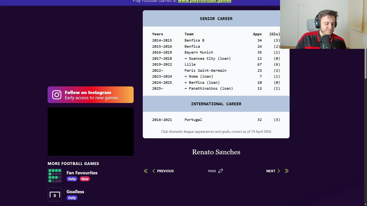Click the webcam overlay of the streamer
The width and height of the screenshot is (367, 206).
[323, 24]
